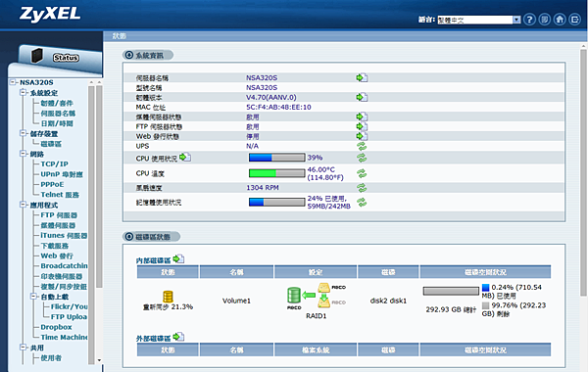This screenshot has height=372, width=588.
Task: Click the green CPU temperature bar
Action: (276, 173)
